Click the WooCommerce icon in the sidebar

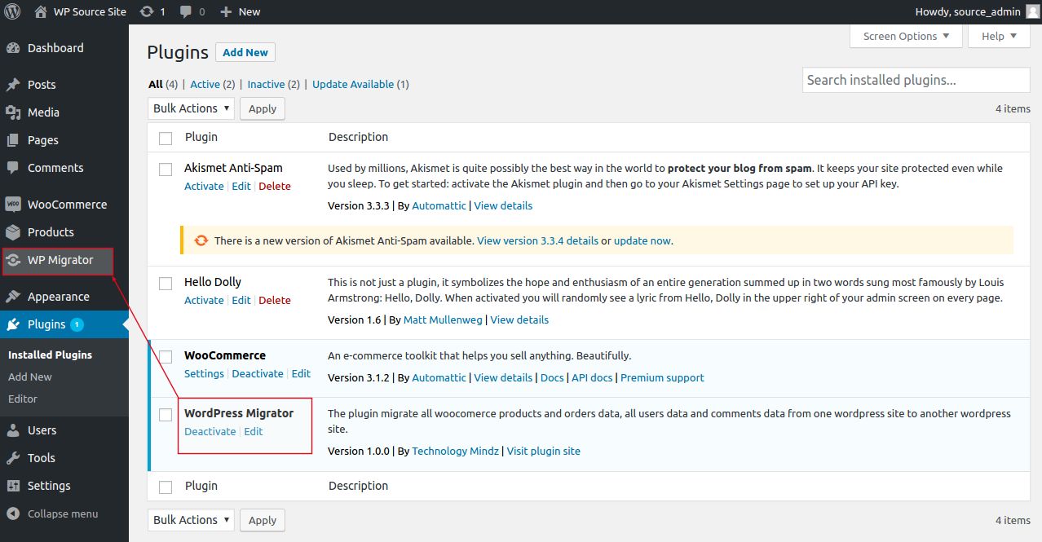pos(13,205)
